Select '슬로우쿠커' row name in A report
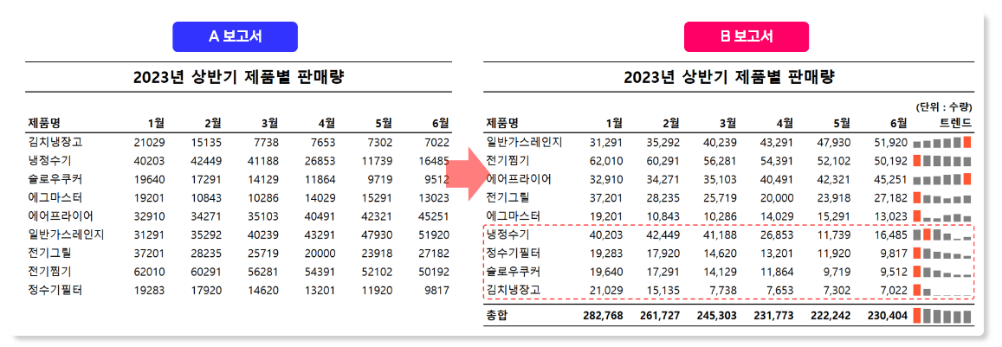1002x347 pixels. [55, 180]
